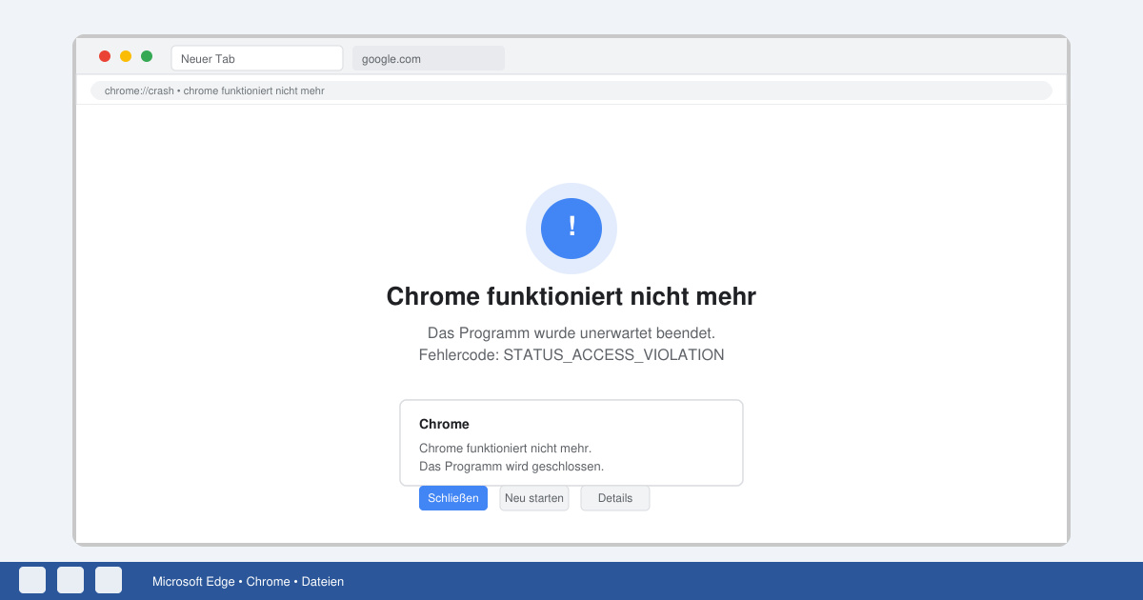Click the yellow minimize window dot
Viewport: 1143px width, 600px height.
tap(126, 56)
